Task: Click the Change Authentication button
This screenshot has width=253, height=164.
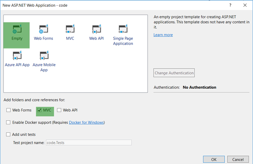Action: pyautogui.click(x=174, y=73)
